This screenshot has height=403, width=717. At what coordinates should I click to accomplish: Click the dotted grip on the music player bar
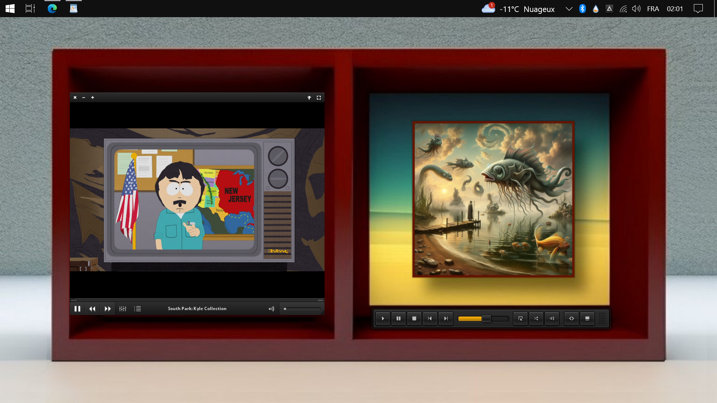pyautogui.click(x=602, y=318)
